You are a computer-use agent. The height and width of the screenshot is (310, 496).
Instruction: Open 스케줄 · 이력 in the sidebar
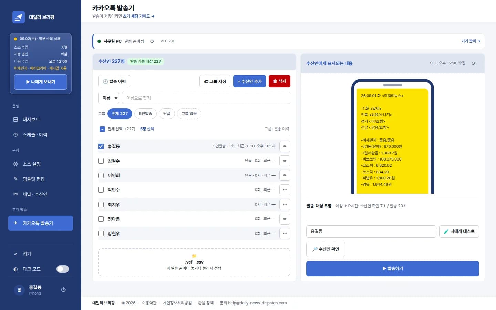tap(41, 135)
